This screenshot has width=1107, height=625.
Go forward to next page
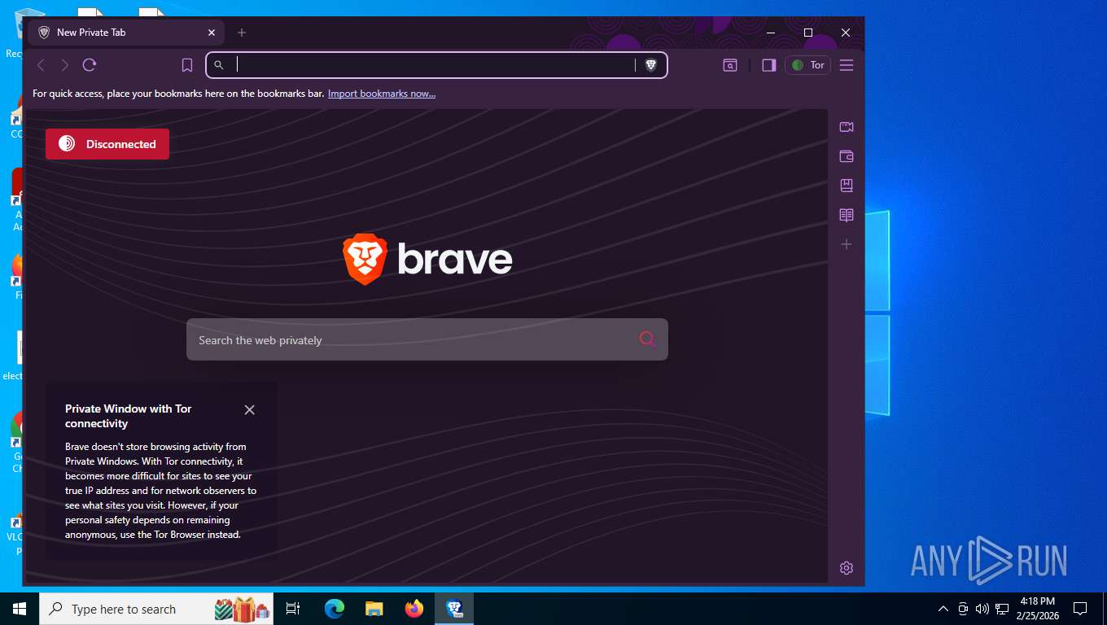pos(65,65)
